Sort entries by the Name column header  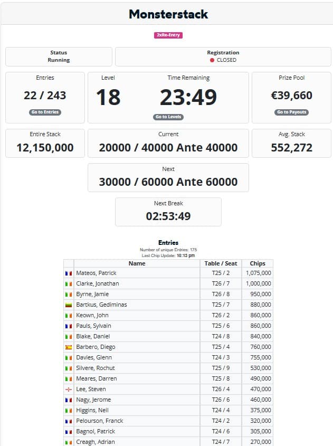[137, 263]
